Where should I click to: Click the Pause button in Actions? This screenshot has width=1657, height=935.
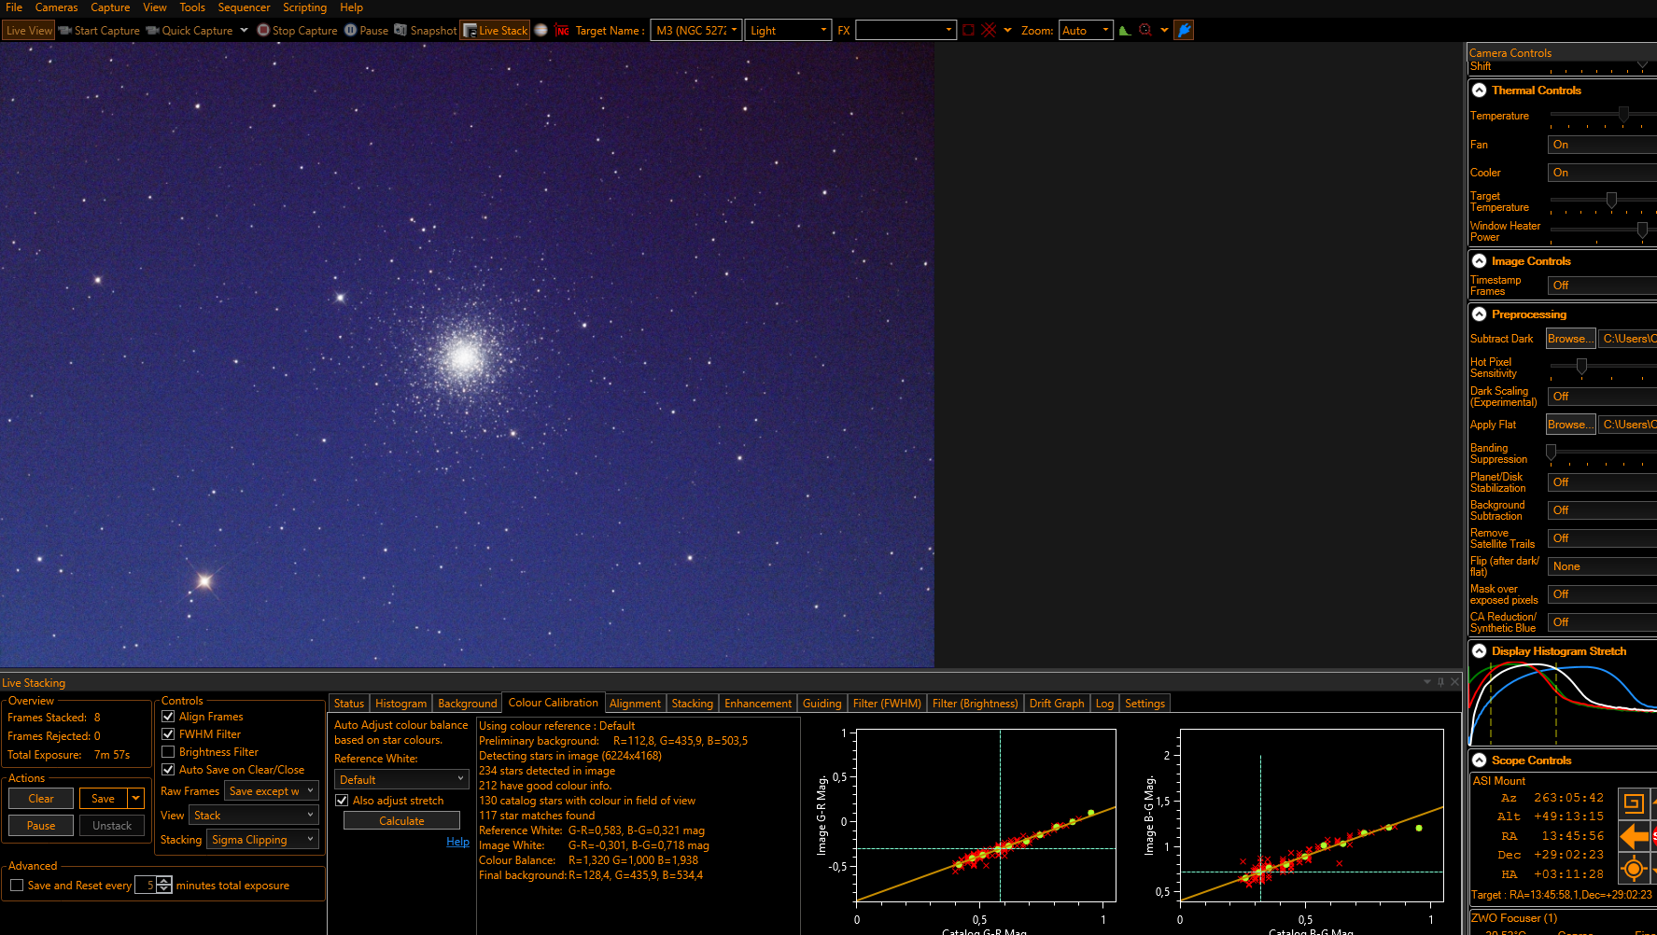pyautogui.click(x=41, y=826)
